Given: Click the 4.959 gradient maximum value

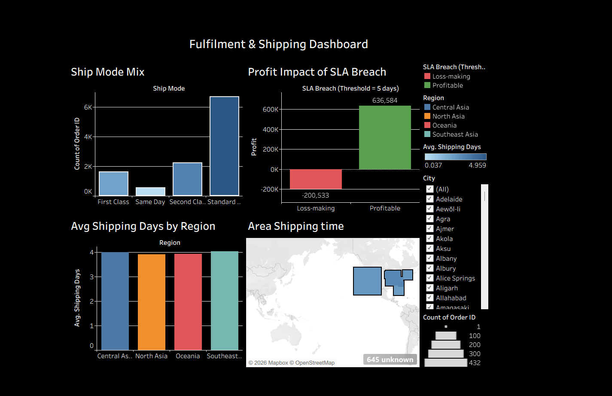Looking at the screenshot, I should coord(478,165).
